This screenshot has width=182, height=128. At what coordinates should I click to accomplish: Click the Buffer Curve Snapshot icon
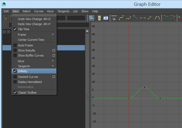click(166, 18)
